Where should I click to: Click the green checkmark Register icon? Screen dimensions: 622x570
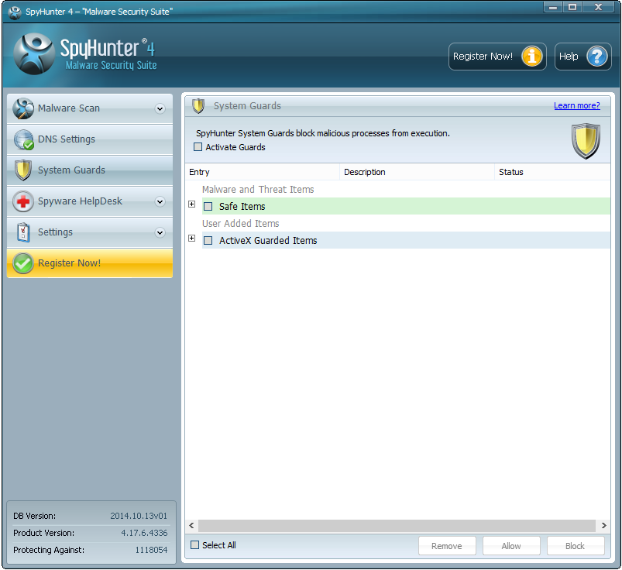[x=23, y=263]
